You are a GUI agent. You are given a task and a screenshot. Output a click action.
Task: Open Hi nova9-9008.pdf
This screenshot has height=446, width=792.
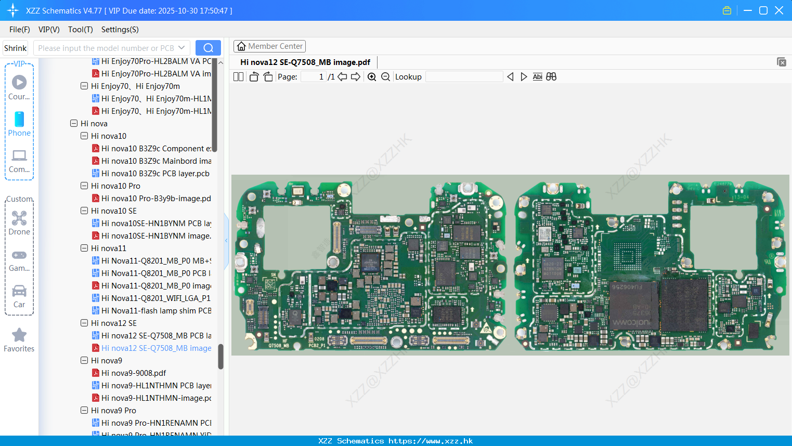pyautogui.click(x=129, y=373)
